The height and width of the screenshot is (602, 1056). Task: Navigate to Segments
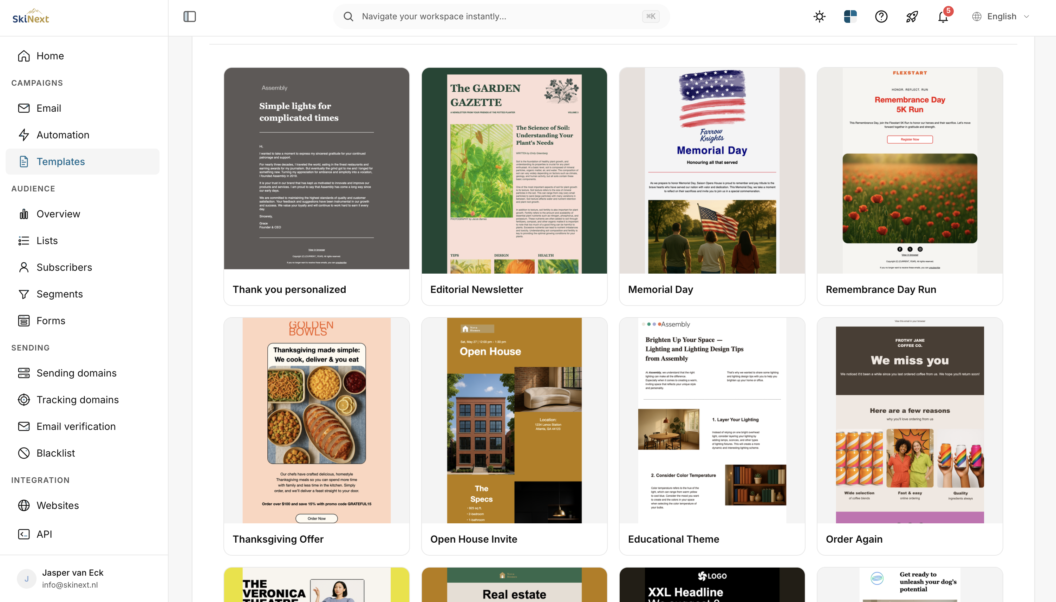(83, 294)
